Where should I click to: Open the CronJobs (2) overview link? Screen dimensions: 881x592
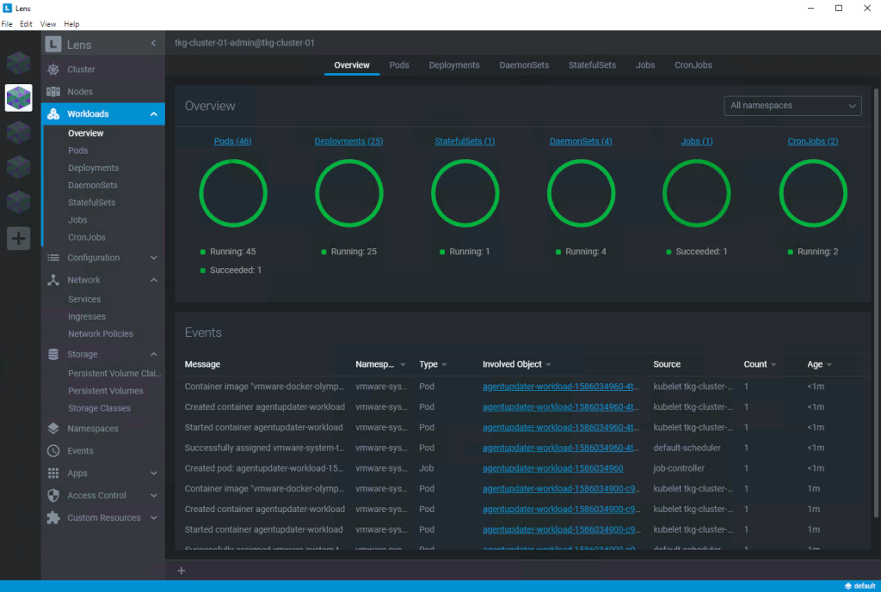coord(812,141)
